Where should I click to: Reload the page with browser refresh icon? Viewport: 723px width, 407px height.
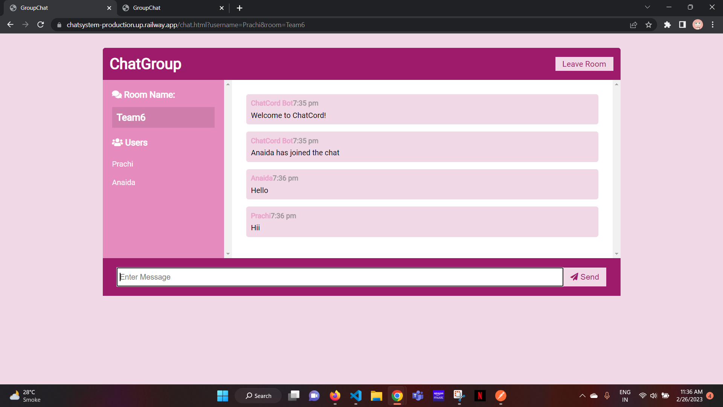point(41,25)
